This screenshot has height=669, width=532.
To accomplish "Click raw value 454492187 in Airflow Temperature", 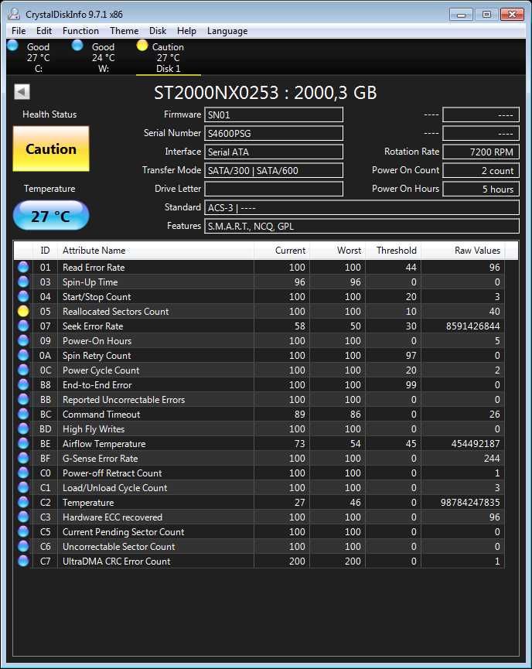I will (x=476, y=444).
